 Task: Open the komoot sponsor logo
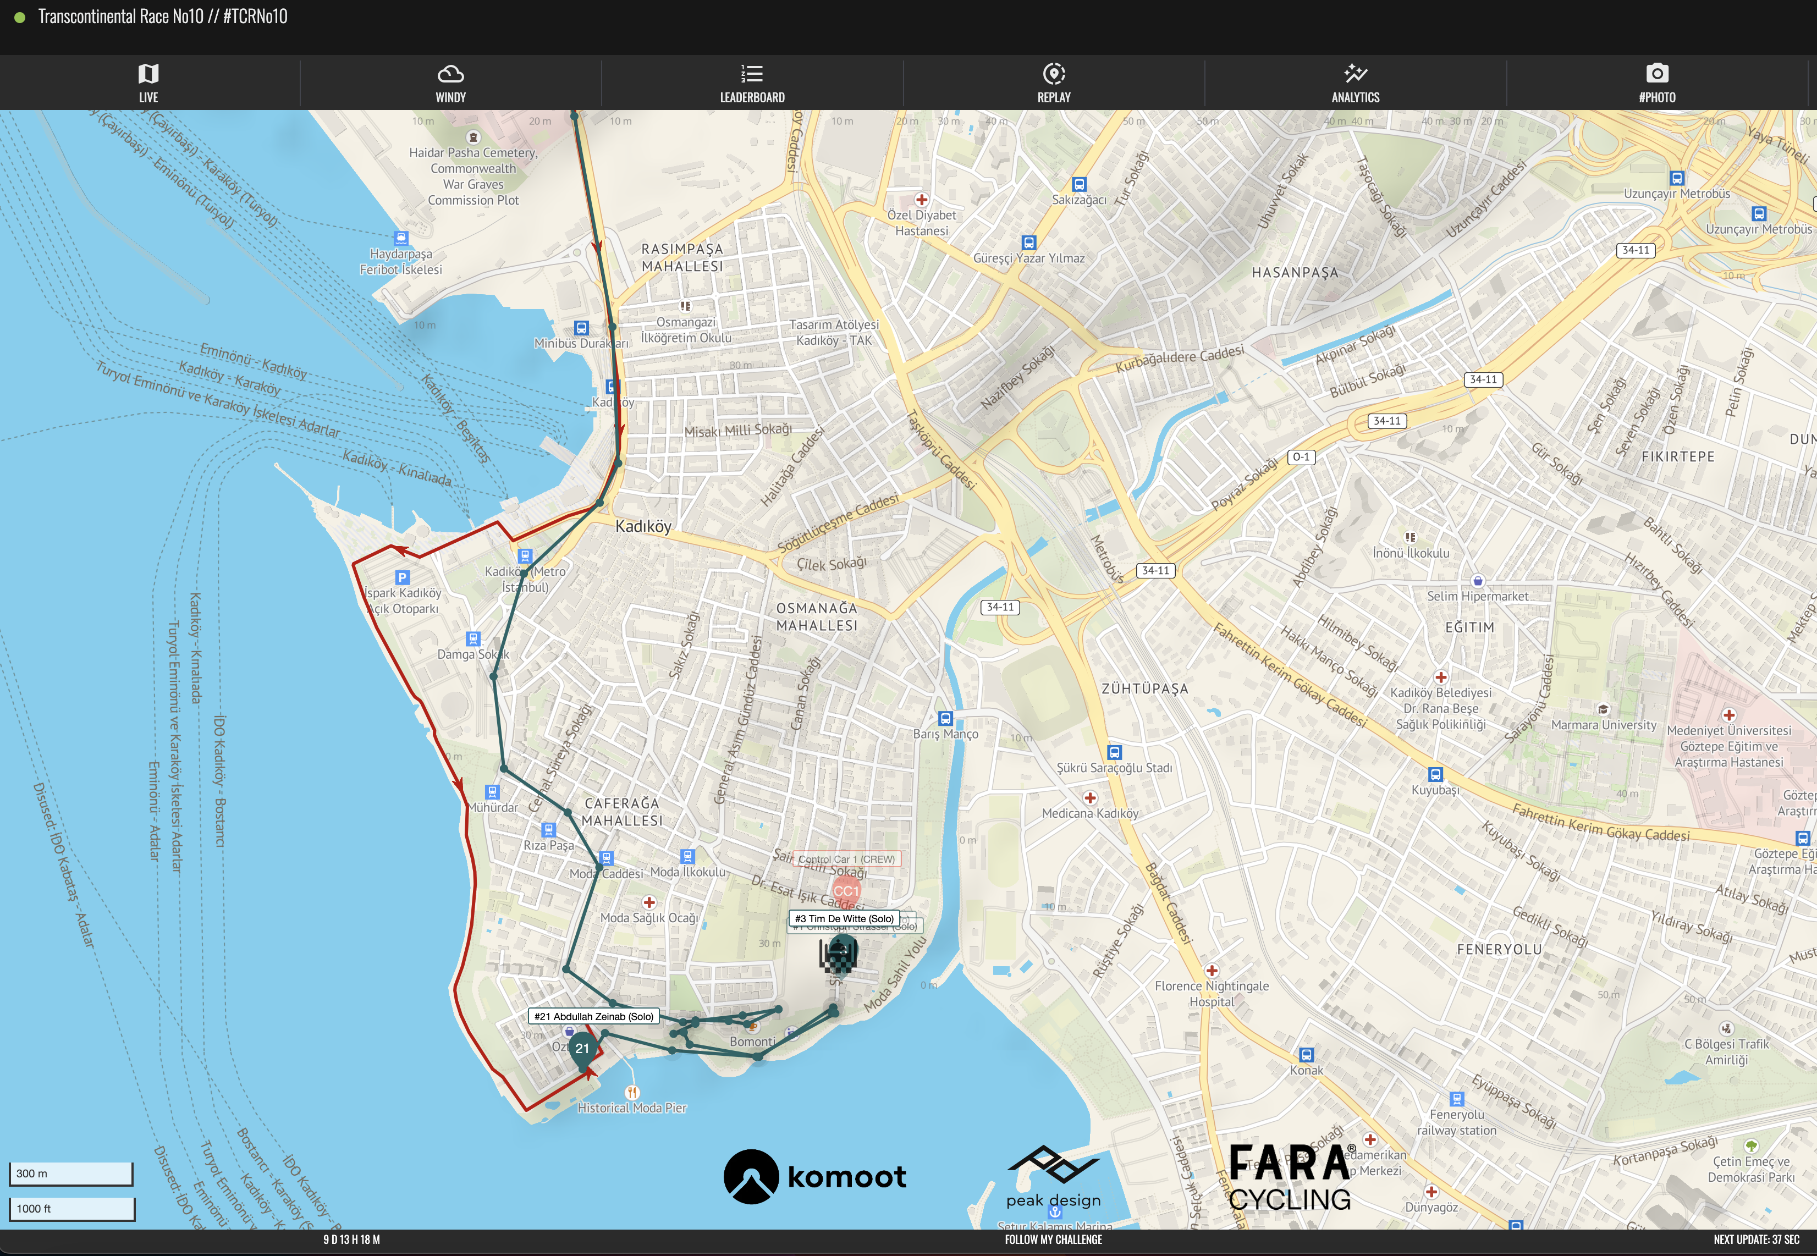(815, 1176)
